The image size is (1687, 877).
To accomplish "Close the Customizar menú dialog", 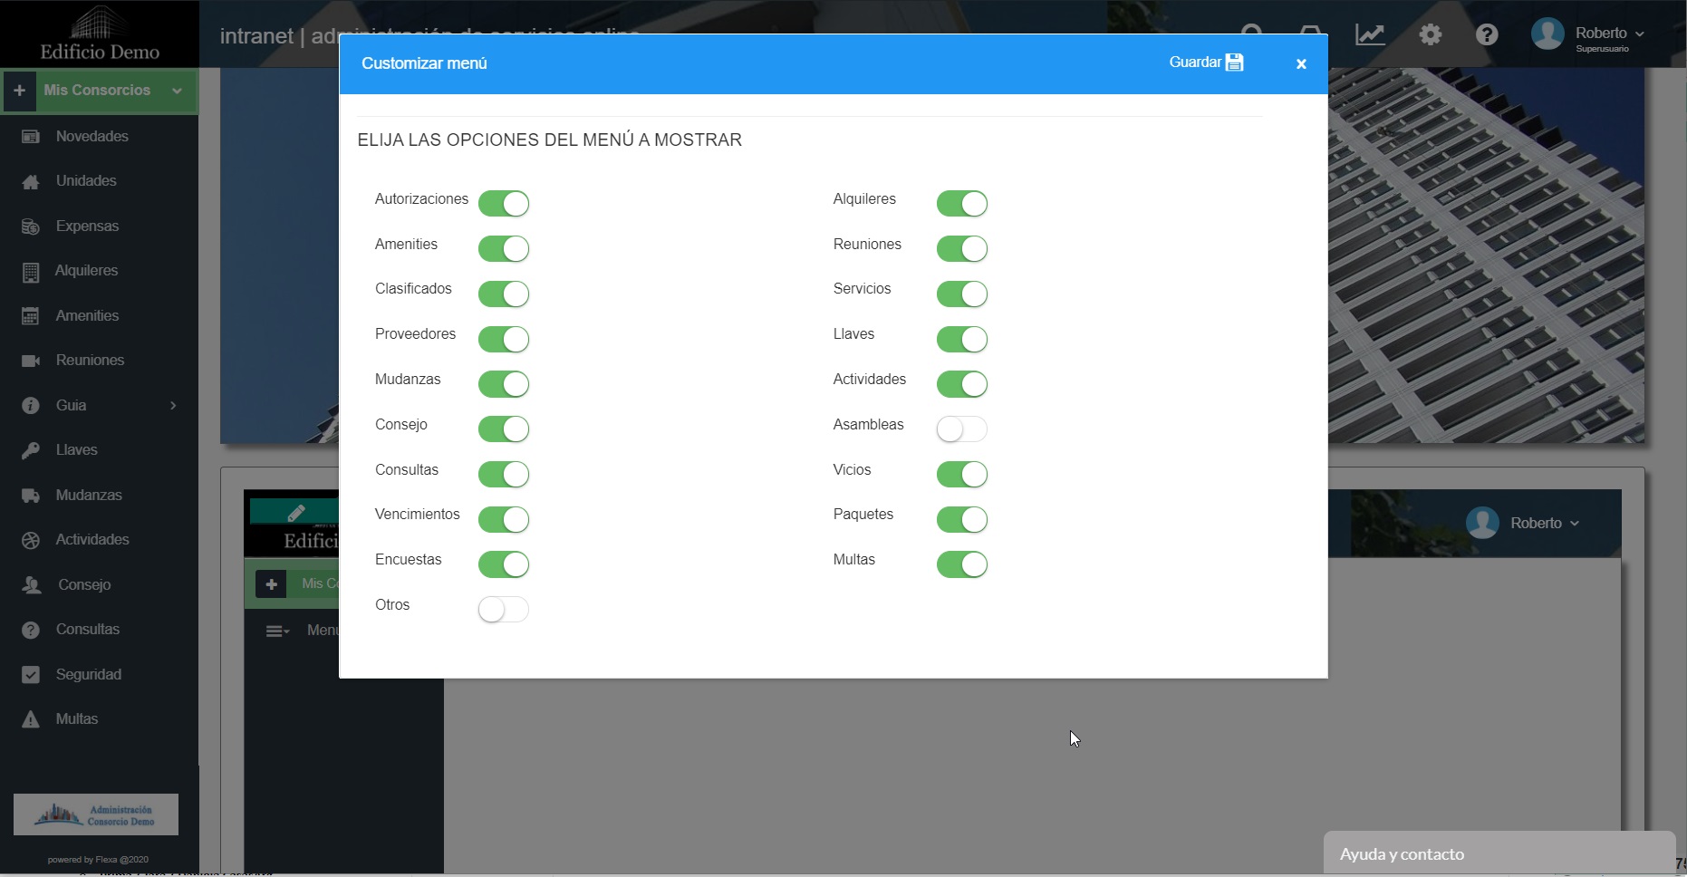I will pos(1300,64).
